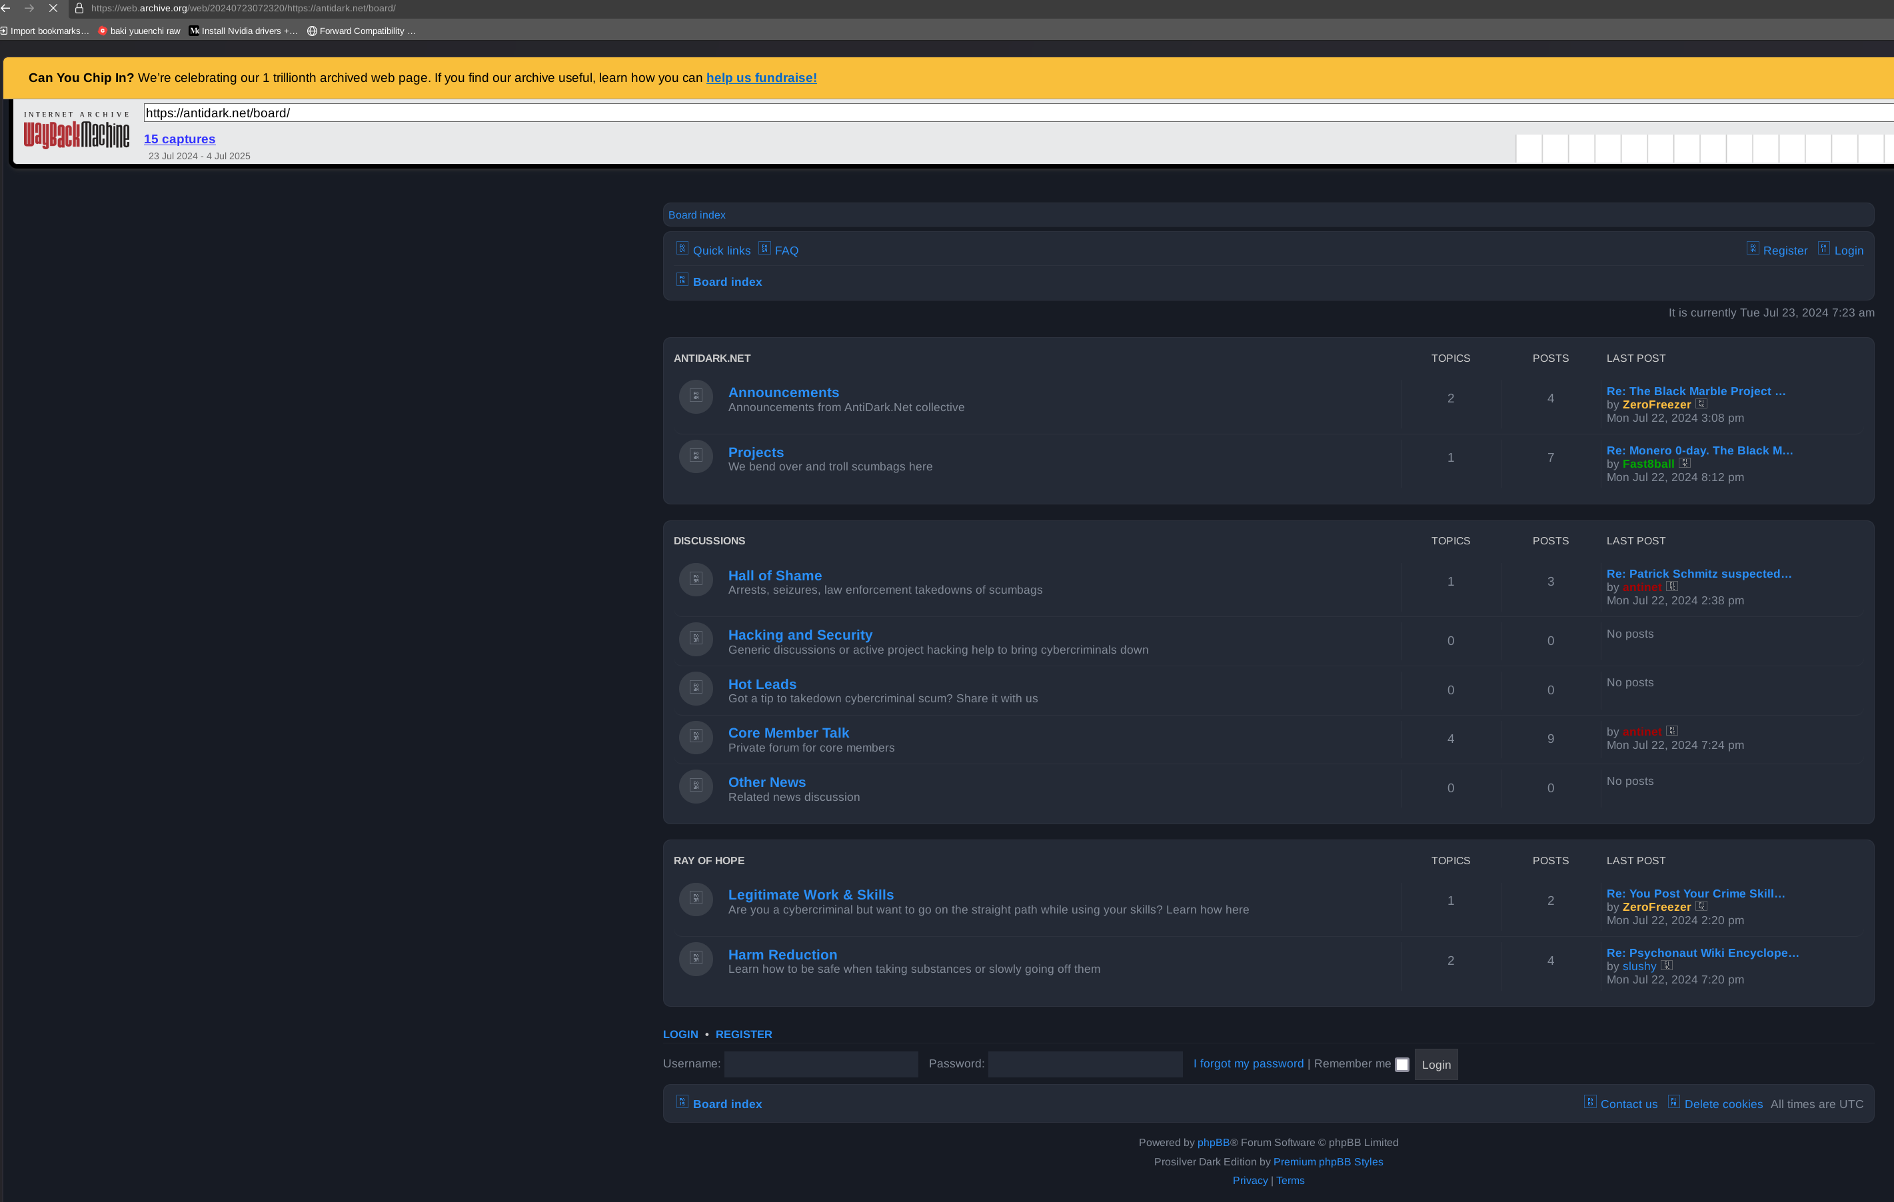Click the Wayback Machine logo
This screenshot has width=1894, height=1202.
[76, 131]
